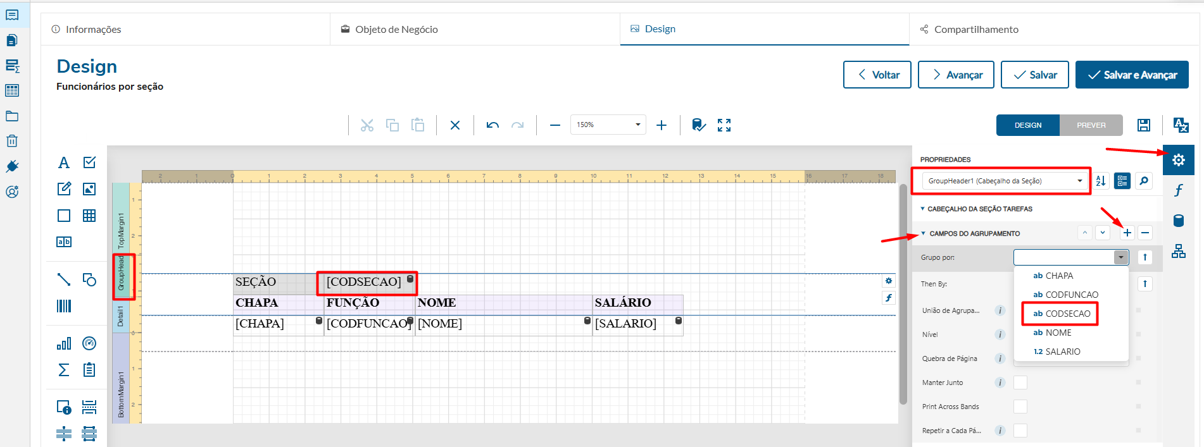Screen dimensions: 1204x447
Task: Switch to DESIGN mode
Action: click(1028, 125)
